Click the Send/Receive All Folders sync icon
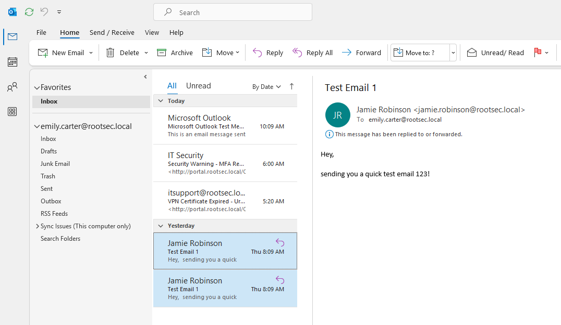This screenshot has height=325, width=561. (x=29, y=12)
